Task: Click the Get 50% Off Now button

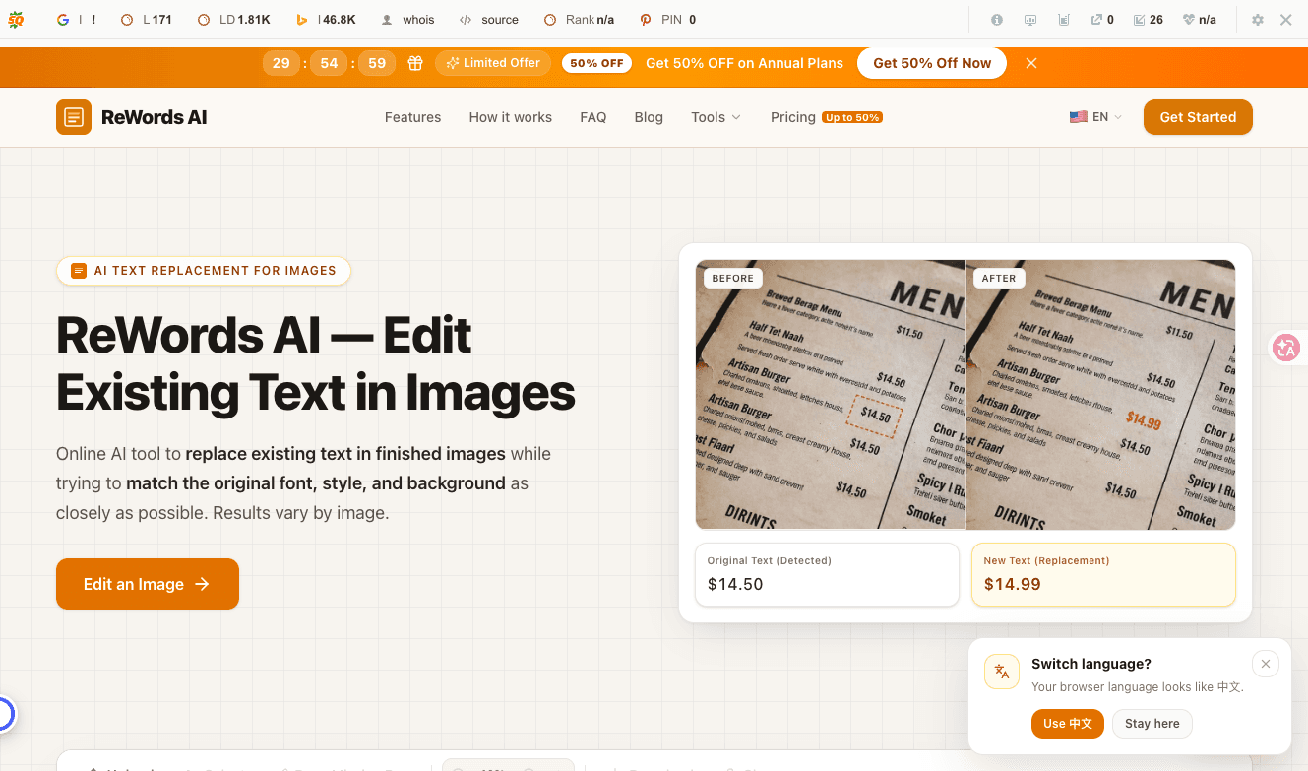Action: point(932,63)
